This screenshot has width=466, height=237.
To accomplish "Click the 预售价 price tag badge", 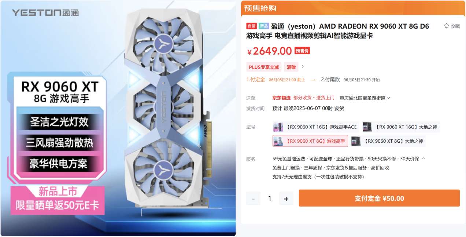I will [302, 51].
